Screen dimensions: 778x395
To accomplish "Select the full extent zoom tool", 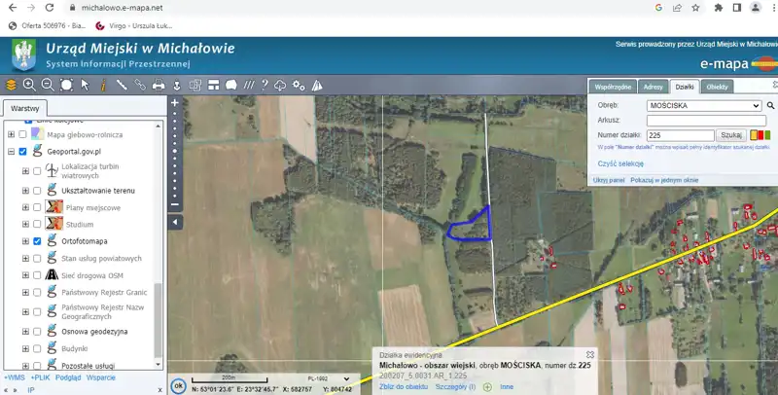I will click(66, 86).
